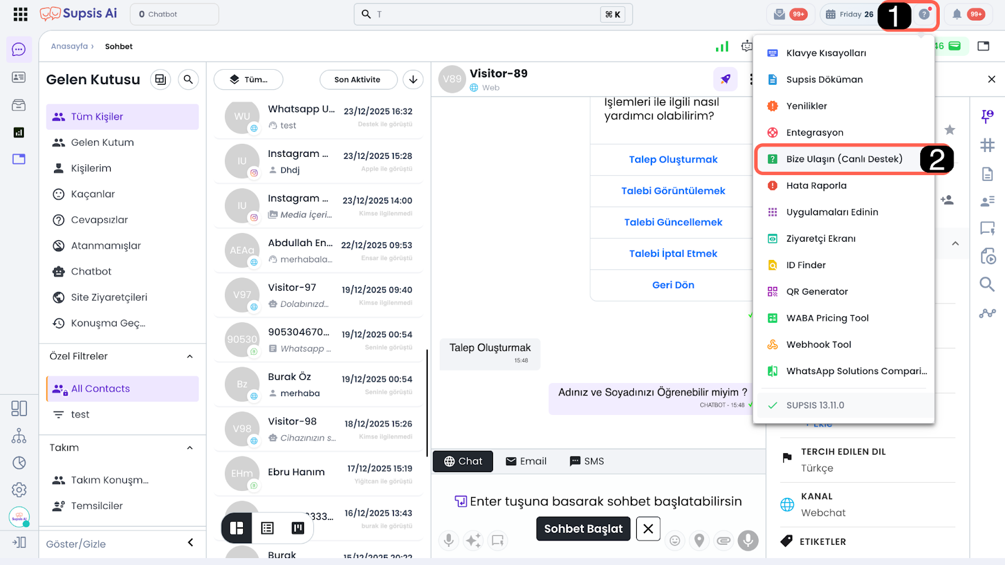Toggle the sort direction arrow

tap(413, 79)
